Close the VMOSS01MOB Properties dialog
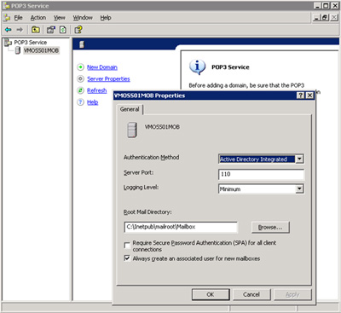Viewport: 341px width, 313px height. coord(309,96)
